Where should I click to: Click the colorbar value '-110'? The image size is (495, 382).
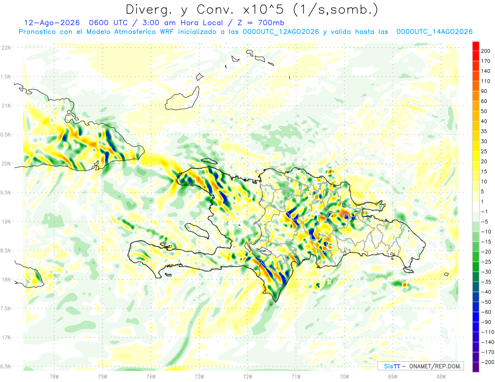pyautogui.click(x=487, y=332)
